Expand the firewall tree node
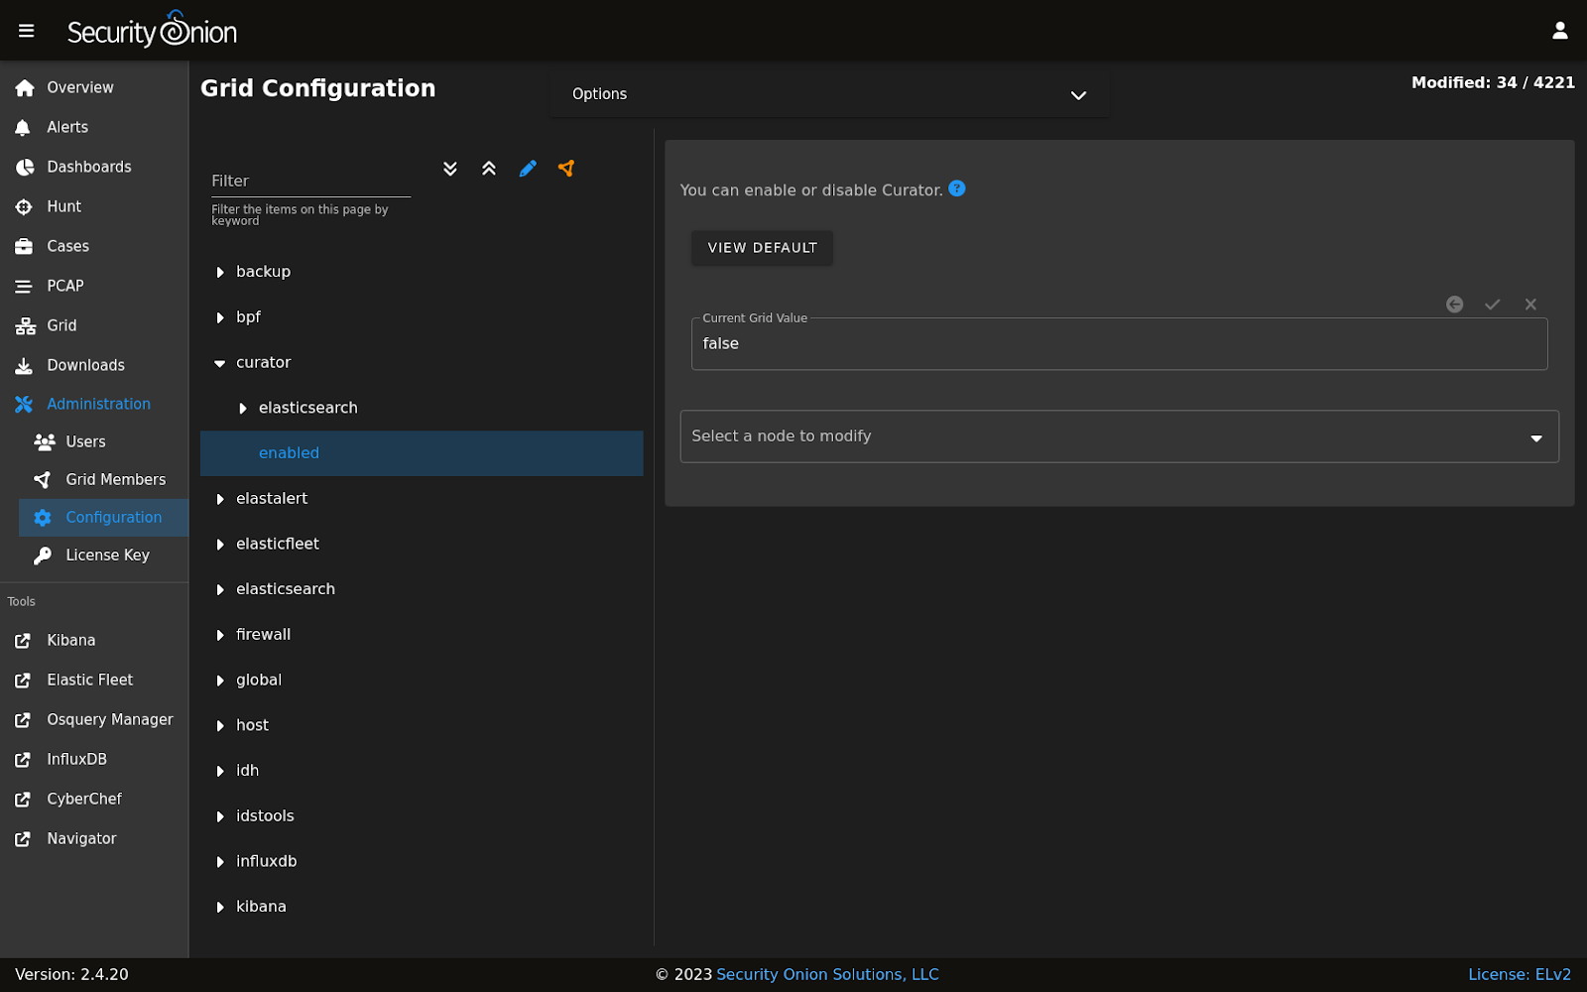The height and width of the screenshot is (992, 1587). [220, 635]
